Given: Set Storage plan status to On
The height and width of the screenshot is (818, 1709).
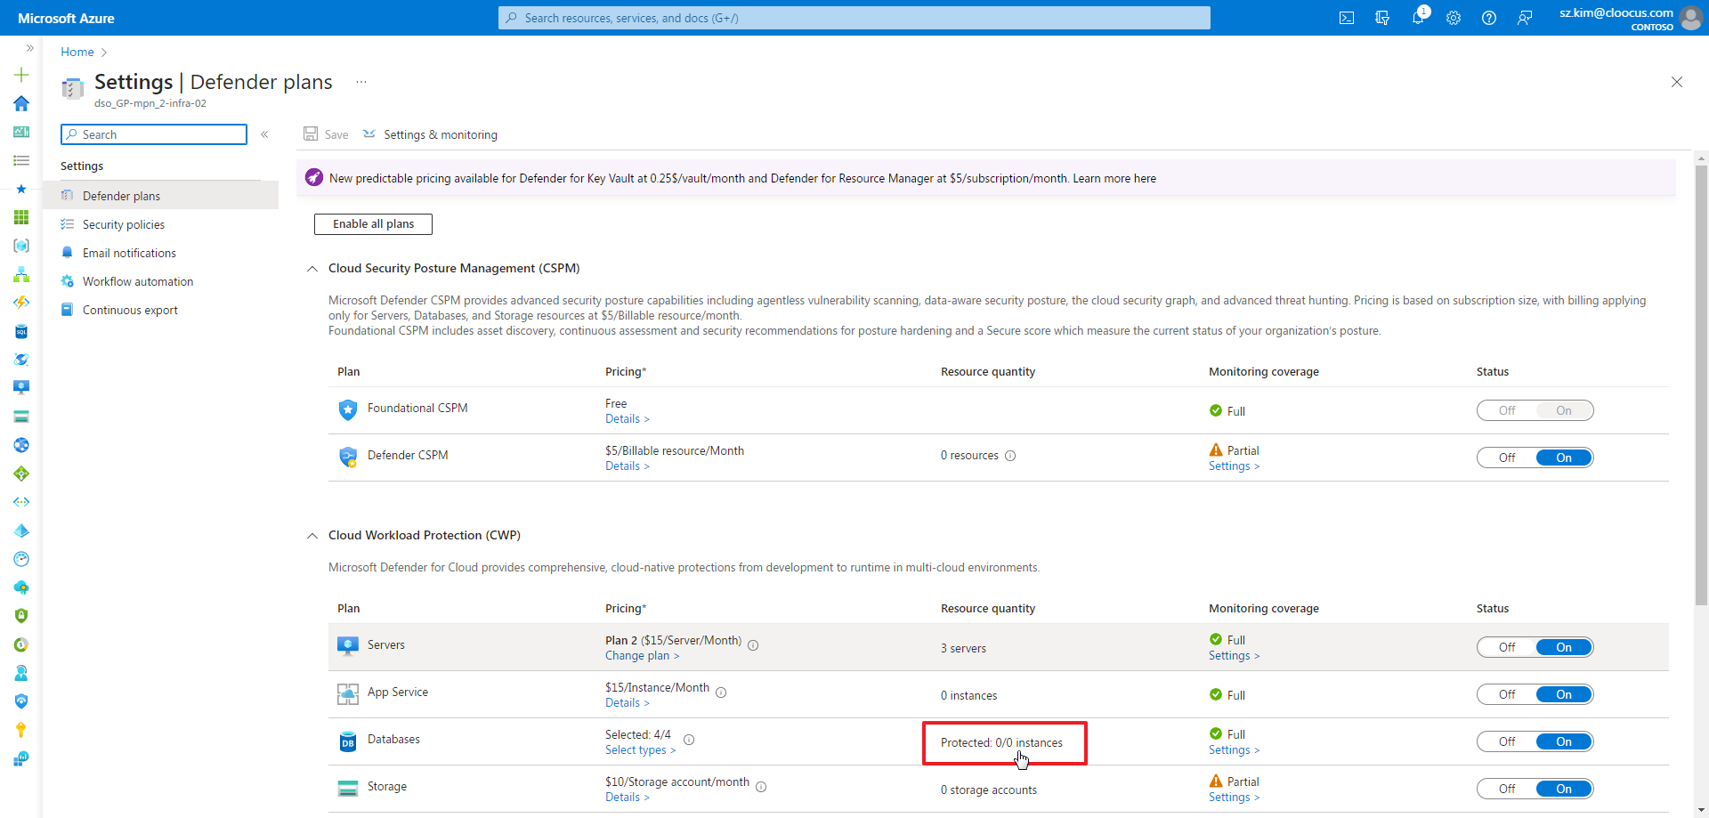Looking at the screenshot, I should pyautogui.click(x=1564, y=789).
